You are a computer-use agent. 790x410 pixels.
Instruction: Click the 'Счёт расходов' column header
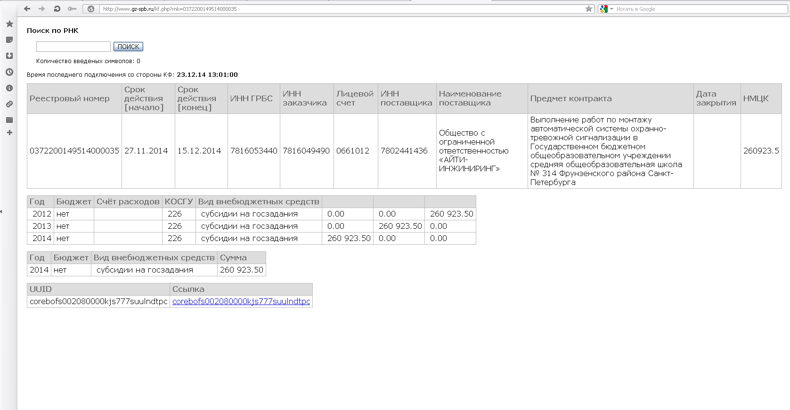tap(128, 201)
